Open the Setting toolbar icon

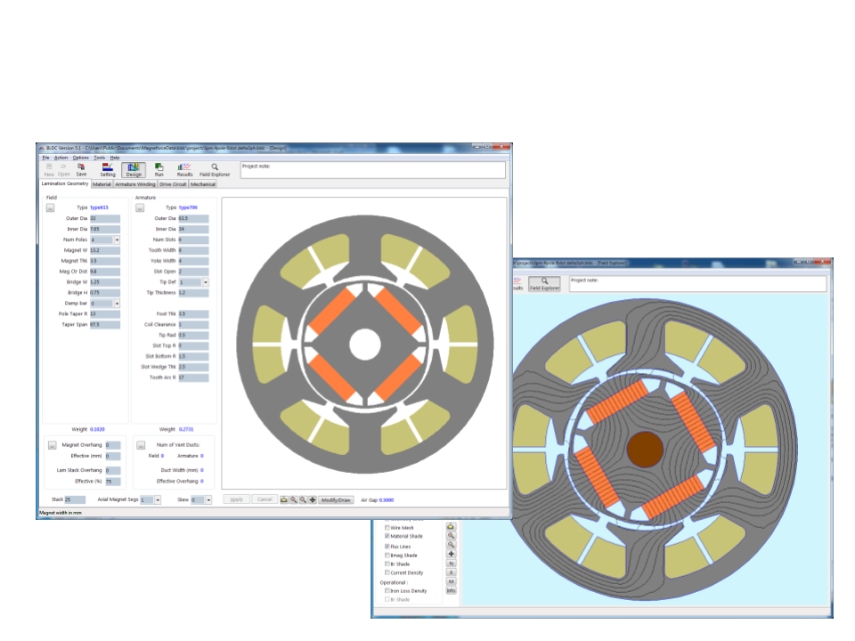pyautogui.click(x=107, y=169)
